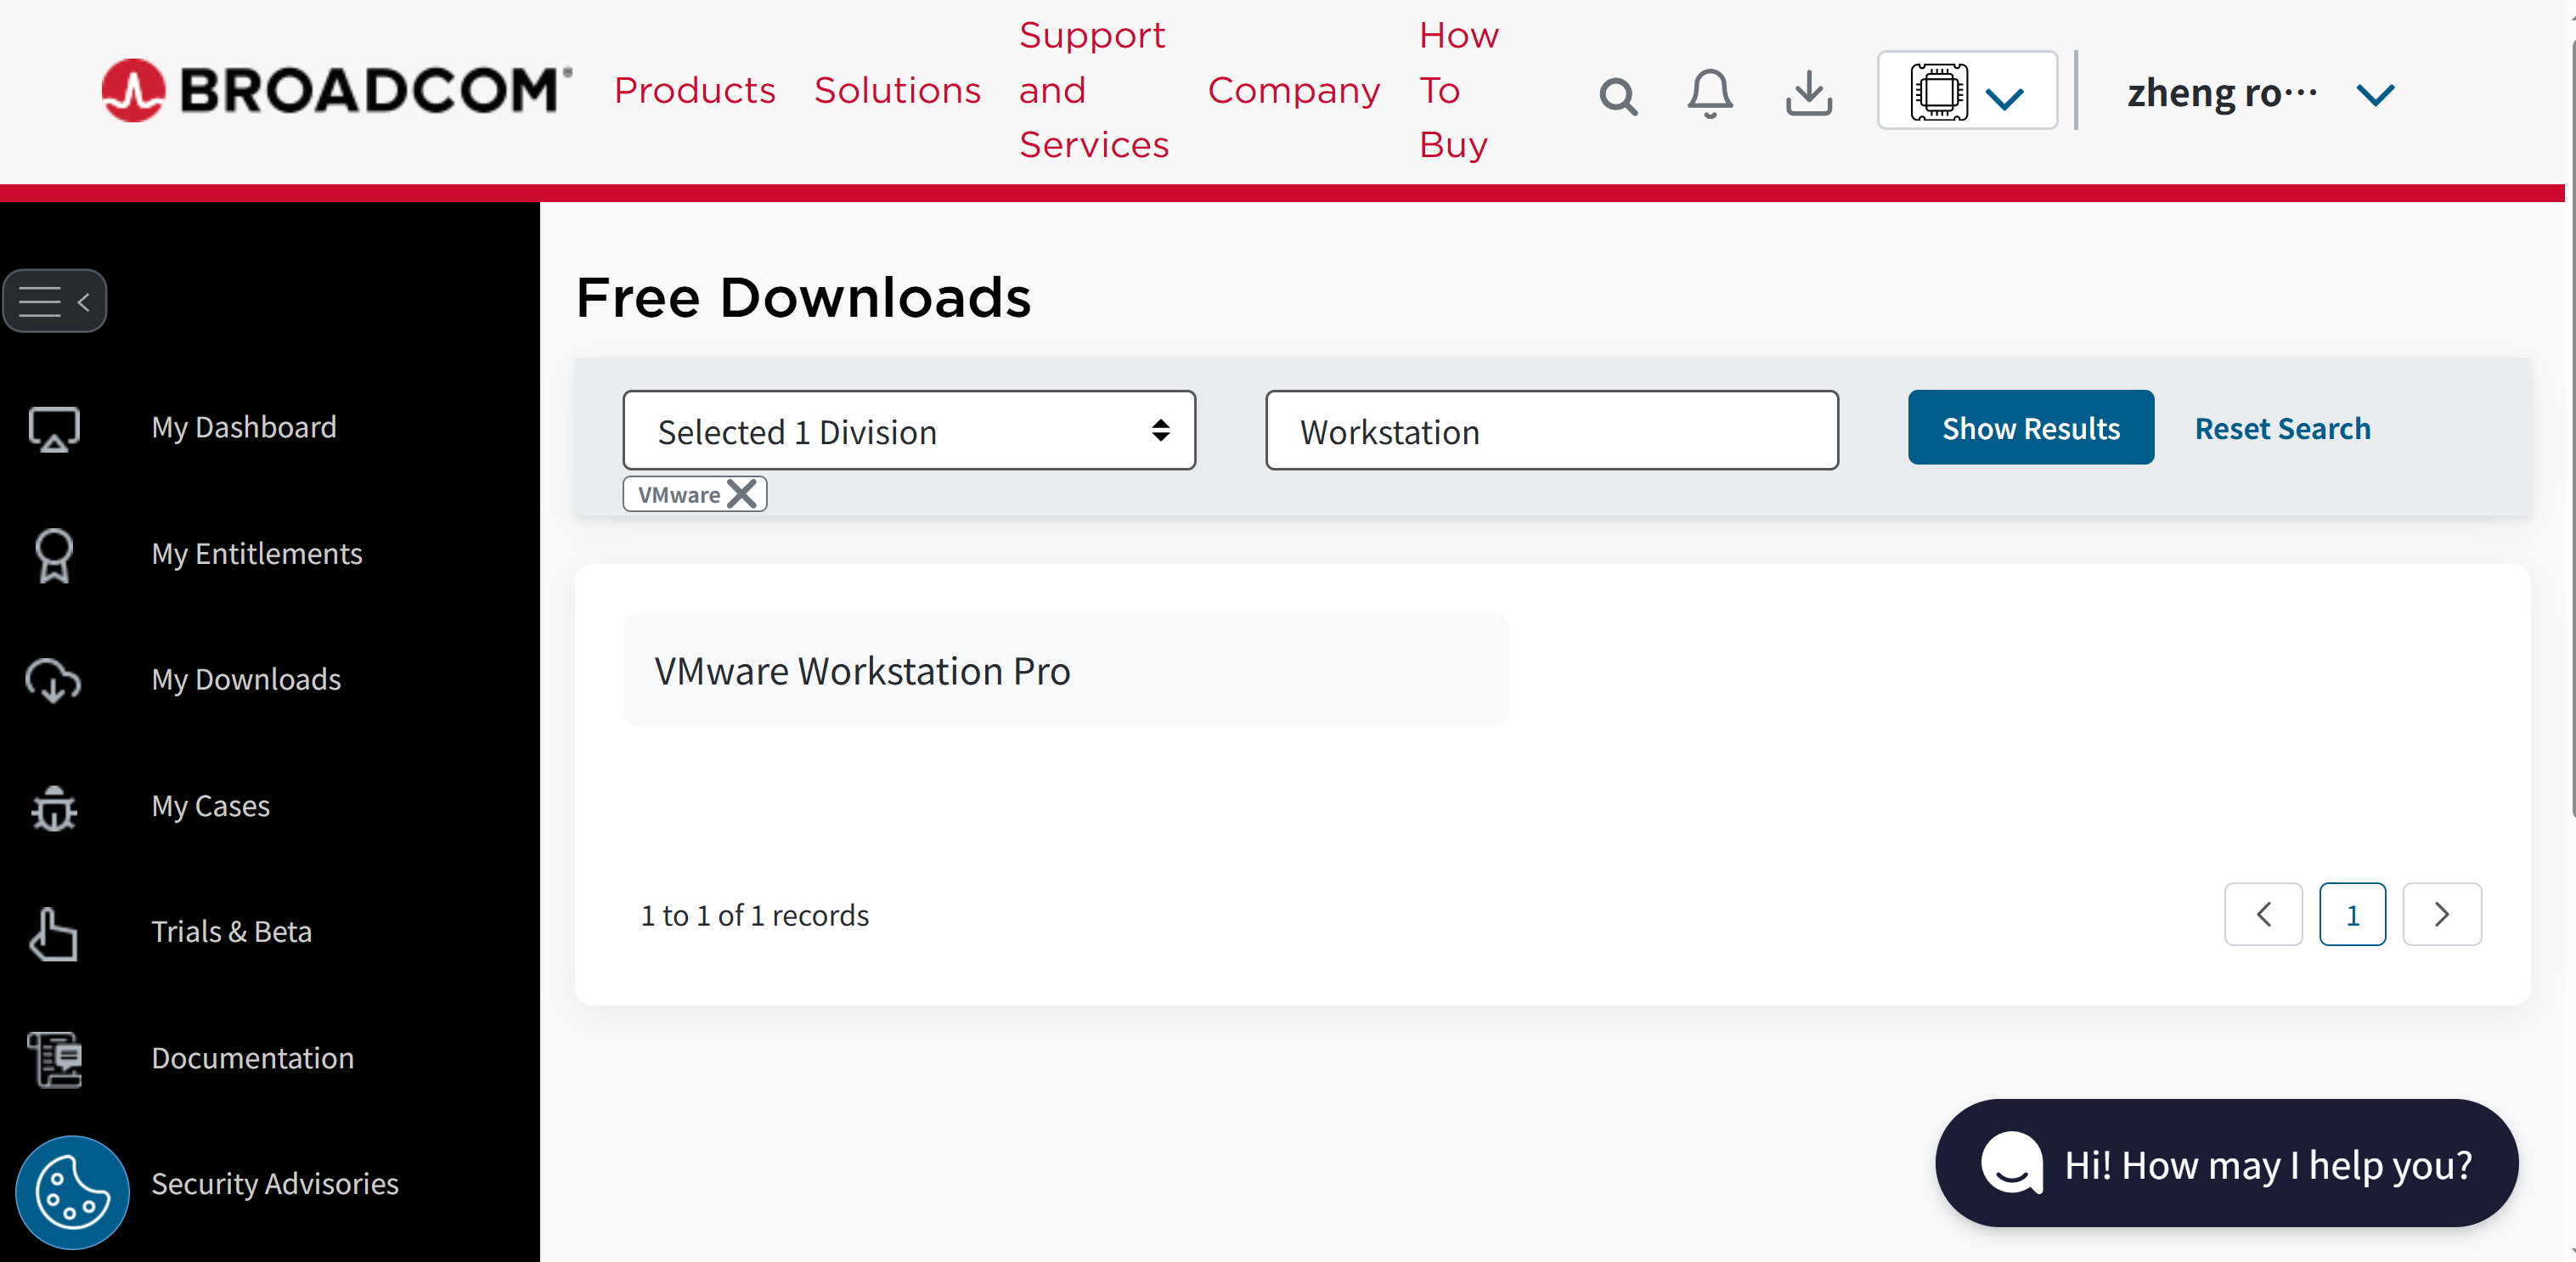Image resolution: width=2576 pixels, height=1262 pixels.
Task: Click the My Downloads cloud icon
Action: pos(53,681)
